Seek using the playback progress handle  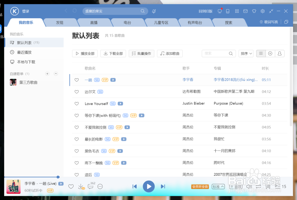[x=58, y=177]
